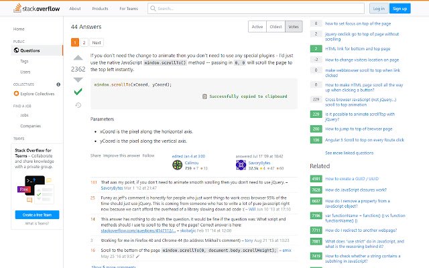The height and width of the screenshot is (268, 429).
Task: Click Calinou's avatar image
Action: [x=177, y=165]
